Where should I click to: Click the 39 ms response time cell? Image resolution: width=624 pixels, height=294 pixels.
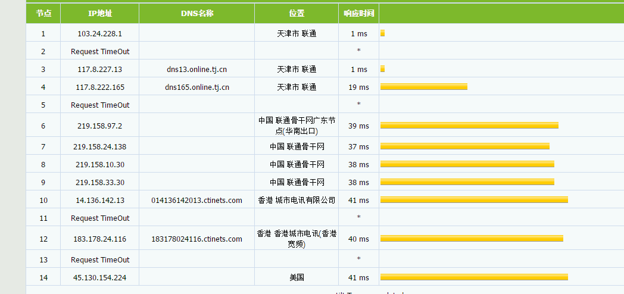[358, 126]
